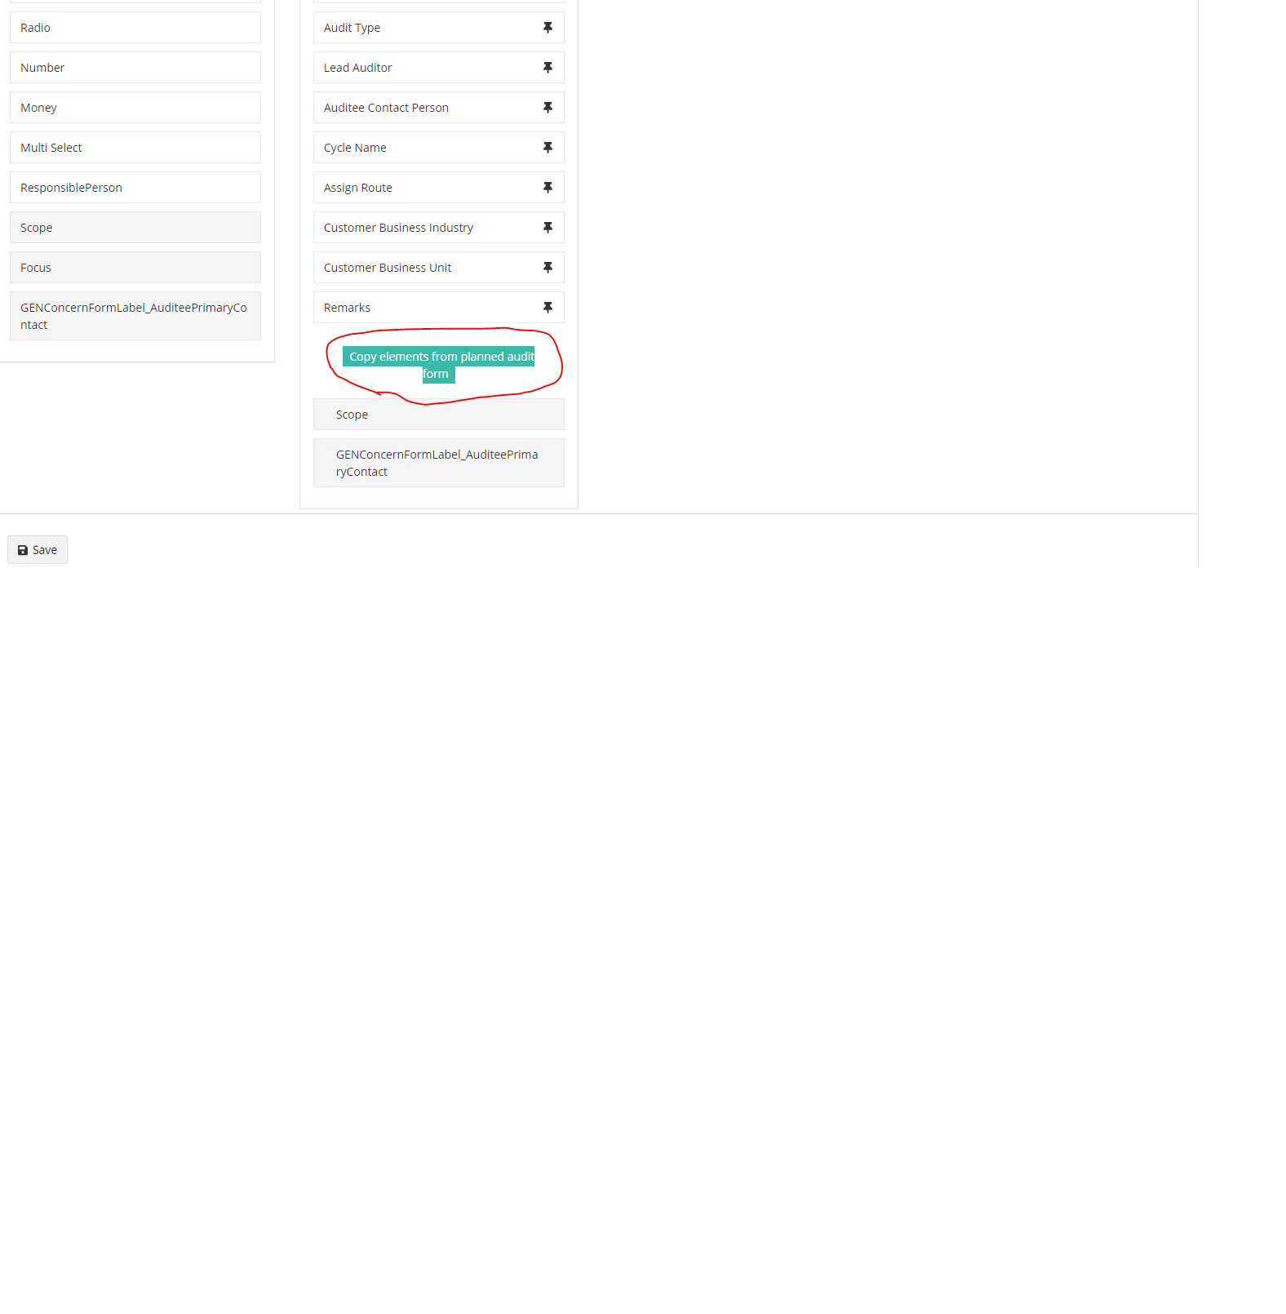This screenshot has height=1314, width=1286.
Task: Choose the Multi Select element
Action: click(135, 148)
